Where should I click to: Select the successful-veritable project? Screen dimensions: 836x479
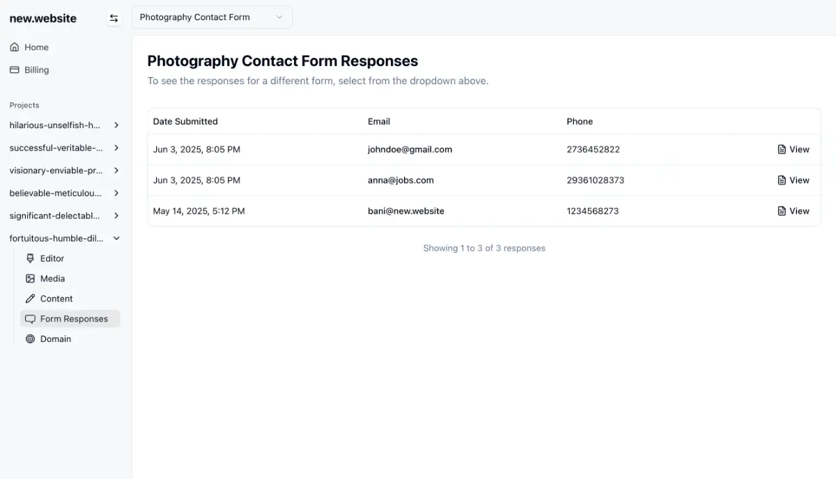56,148
